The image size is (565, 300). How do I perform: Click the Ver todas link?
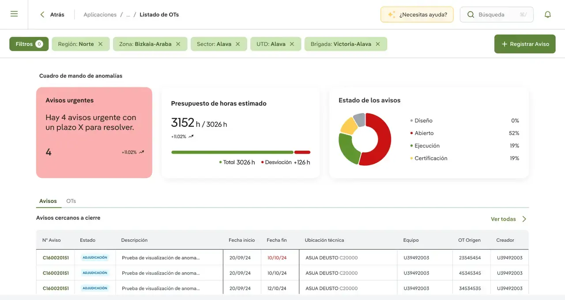click(x=503, y=219)
